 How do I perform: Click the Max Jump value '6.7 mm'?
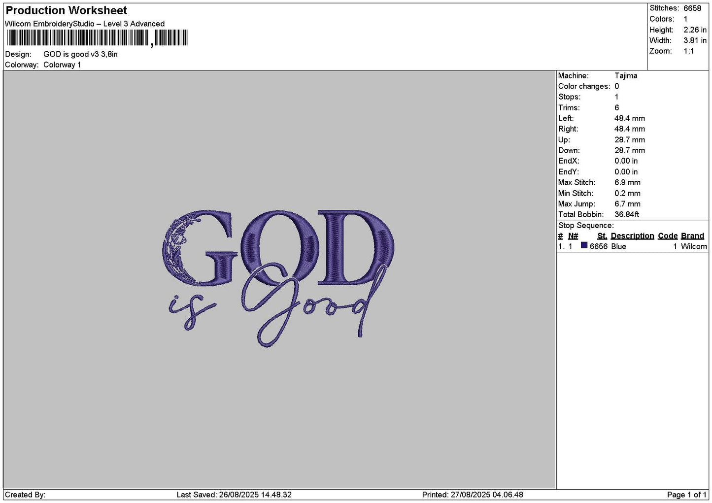pos(627,204)
